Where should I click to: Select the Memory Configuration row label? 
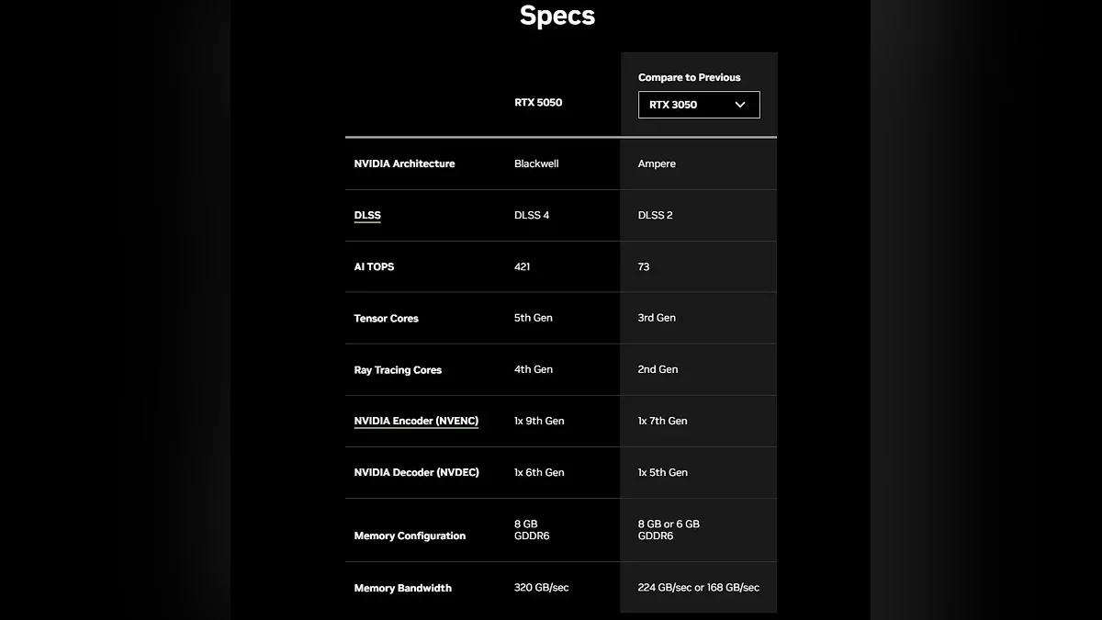pos(410,535)
